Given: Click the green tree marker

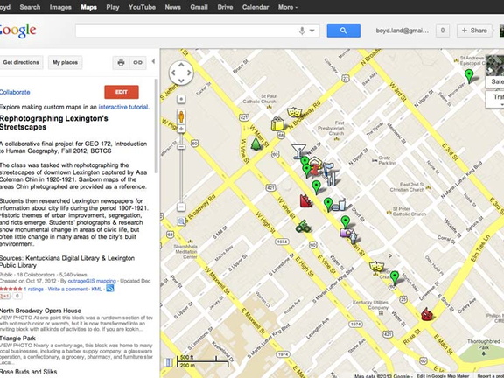Looking at the screenshot, I should 256,144.
